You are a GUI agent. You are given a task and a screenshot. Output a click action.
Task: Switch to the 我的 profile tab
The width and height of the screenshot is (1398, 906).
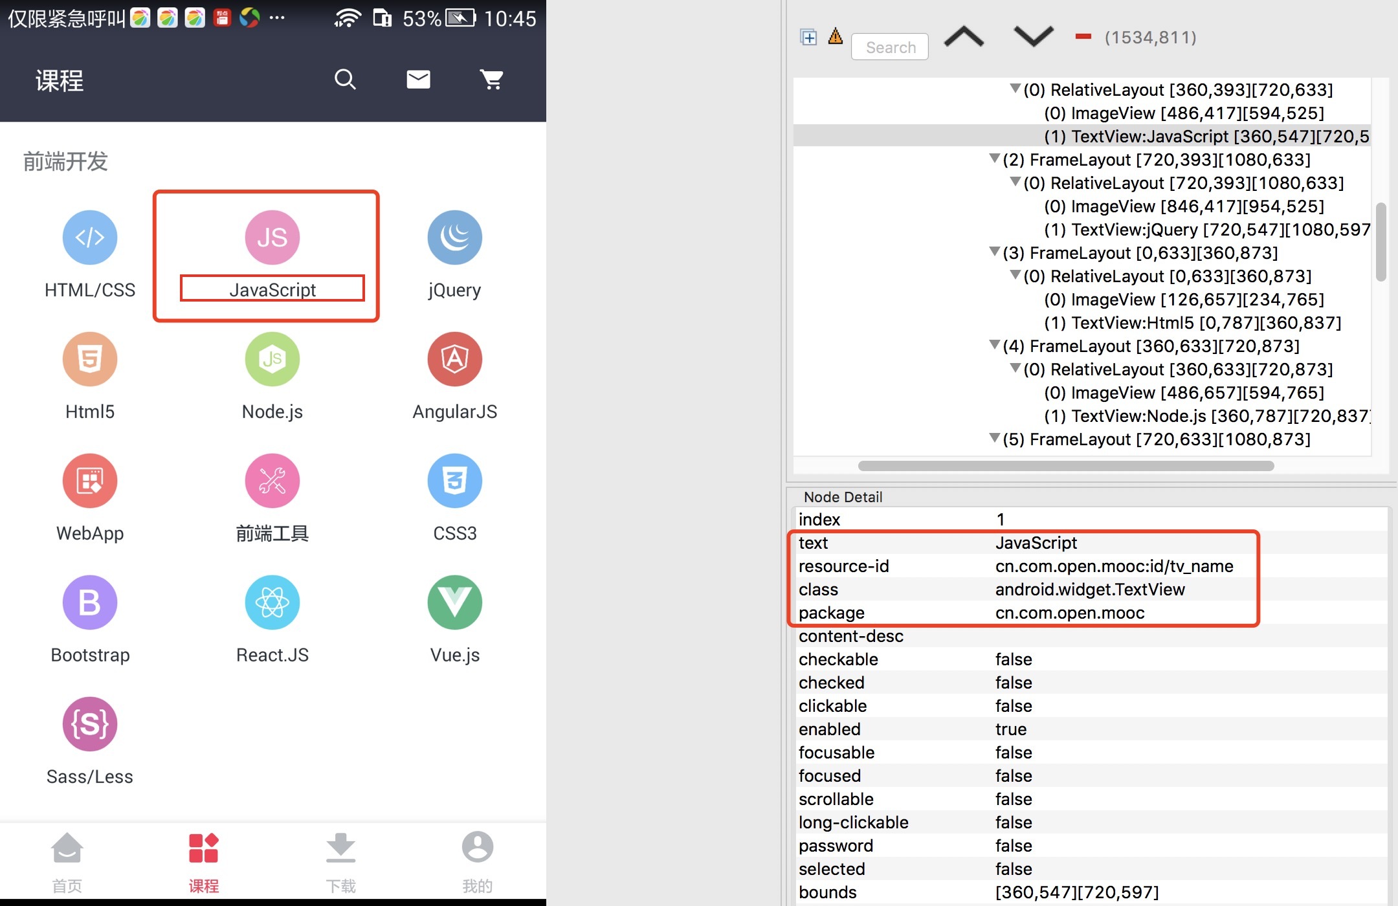coord(478,862)
